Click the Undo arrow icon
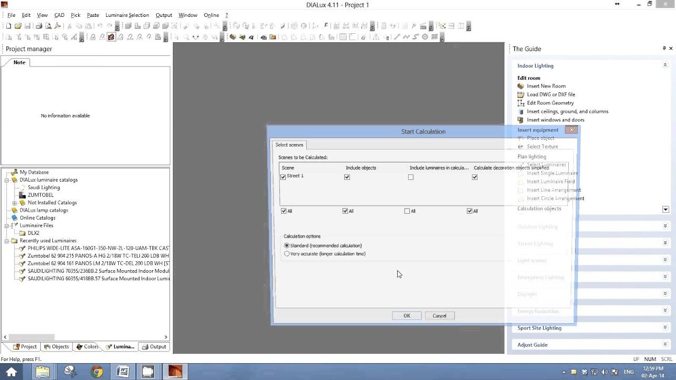Viewport: 676px width, 380px height. coord(100,26)
